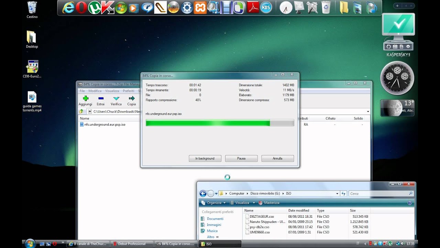Click Copia in 7-Zip toolbar
The width and height of the screenshot is (440, 248).
pyautogui.click(x=132, y=101)
